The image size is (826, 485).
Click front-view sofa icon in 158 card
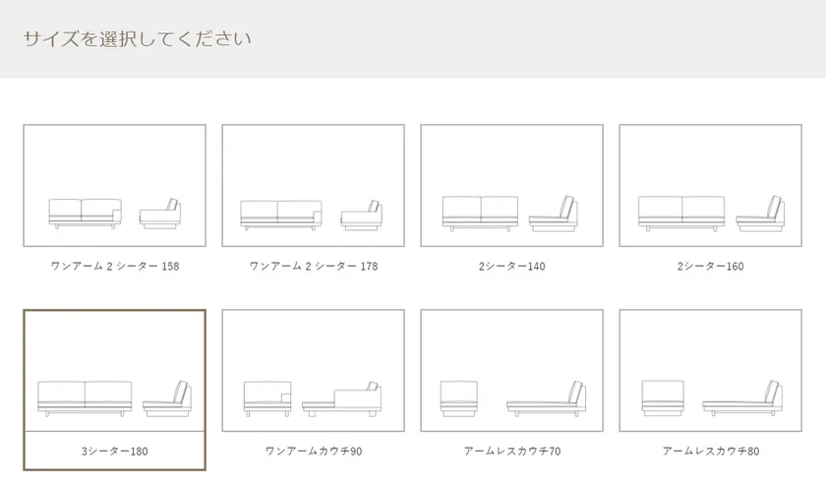click(86, 213)
